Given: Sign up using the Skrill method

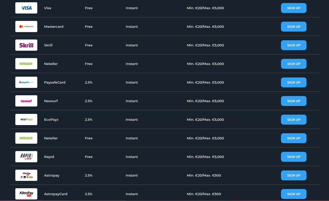Looking at the screenshot, I should [x=293, y=45].
